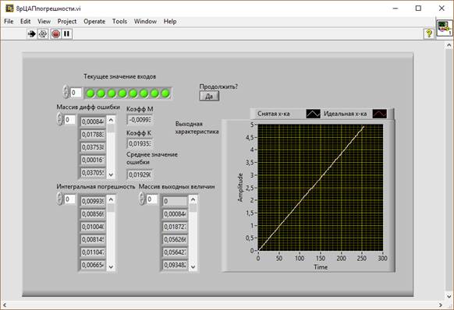
Task: Open the Context Help question mark icon
Action: coord(429,33)
